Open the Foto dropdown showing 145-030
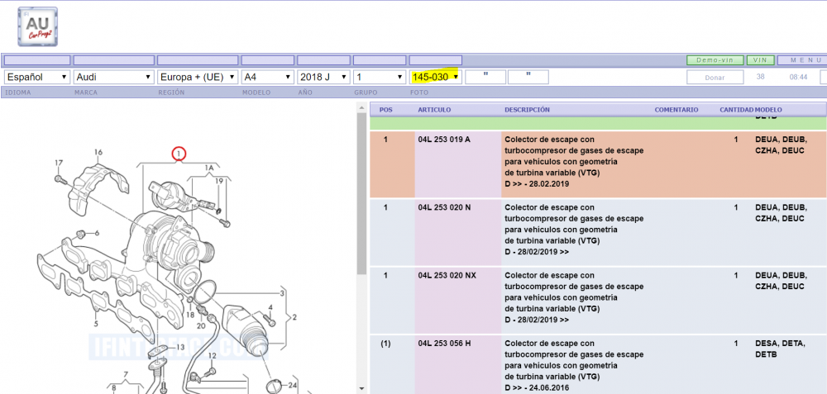 tap(436, 77)
